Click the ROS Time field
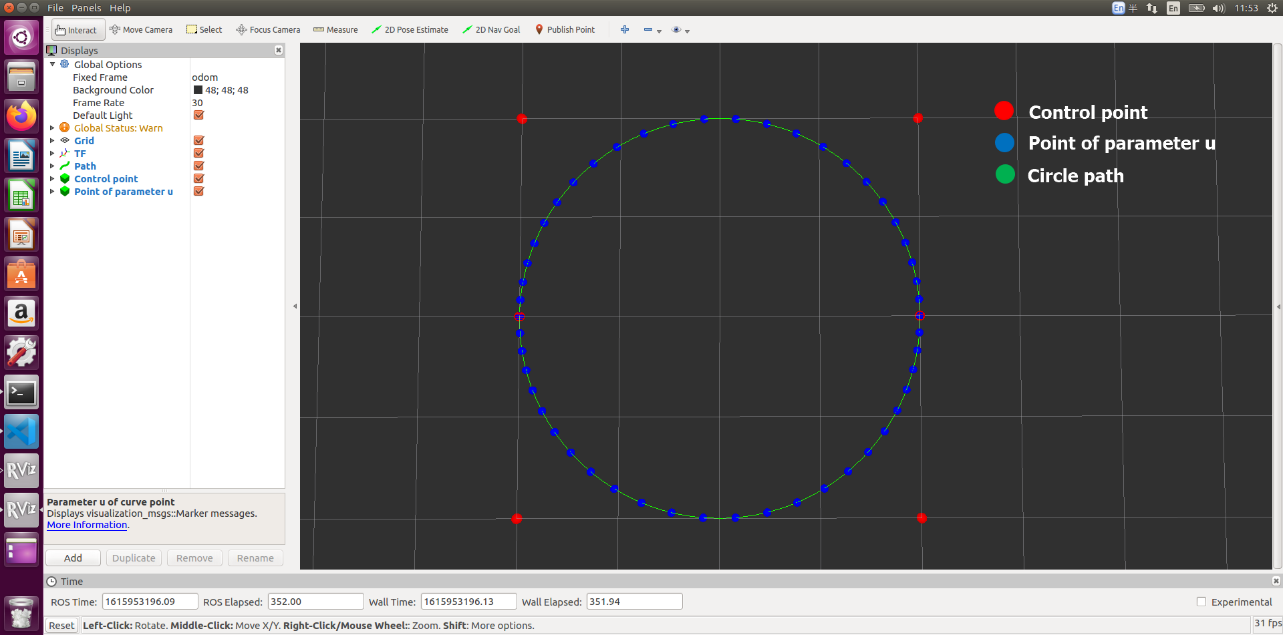 [x=150, y=602]
